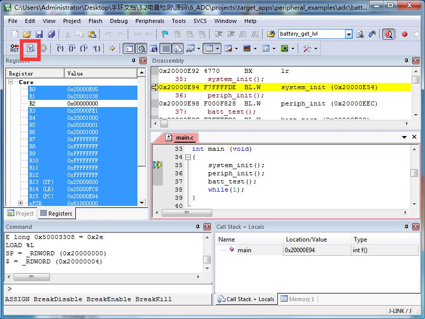Insert a bookmark with the flag icon
Image resolution: width=425 pixels, height=319 pixels.
(x=164, y=34)
